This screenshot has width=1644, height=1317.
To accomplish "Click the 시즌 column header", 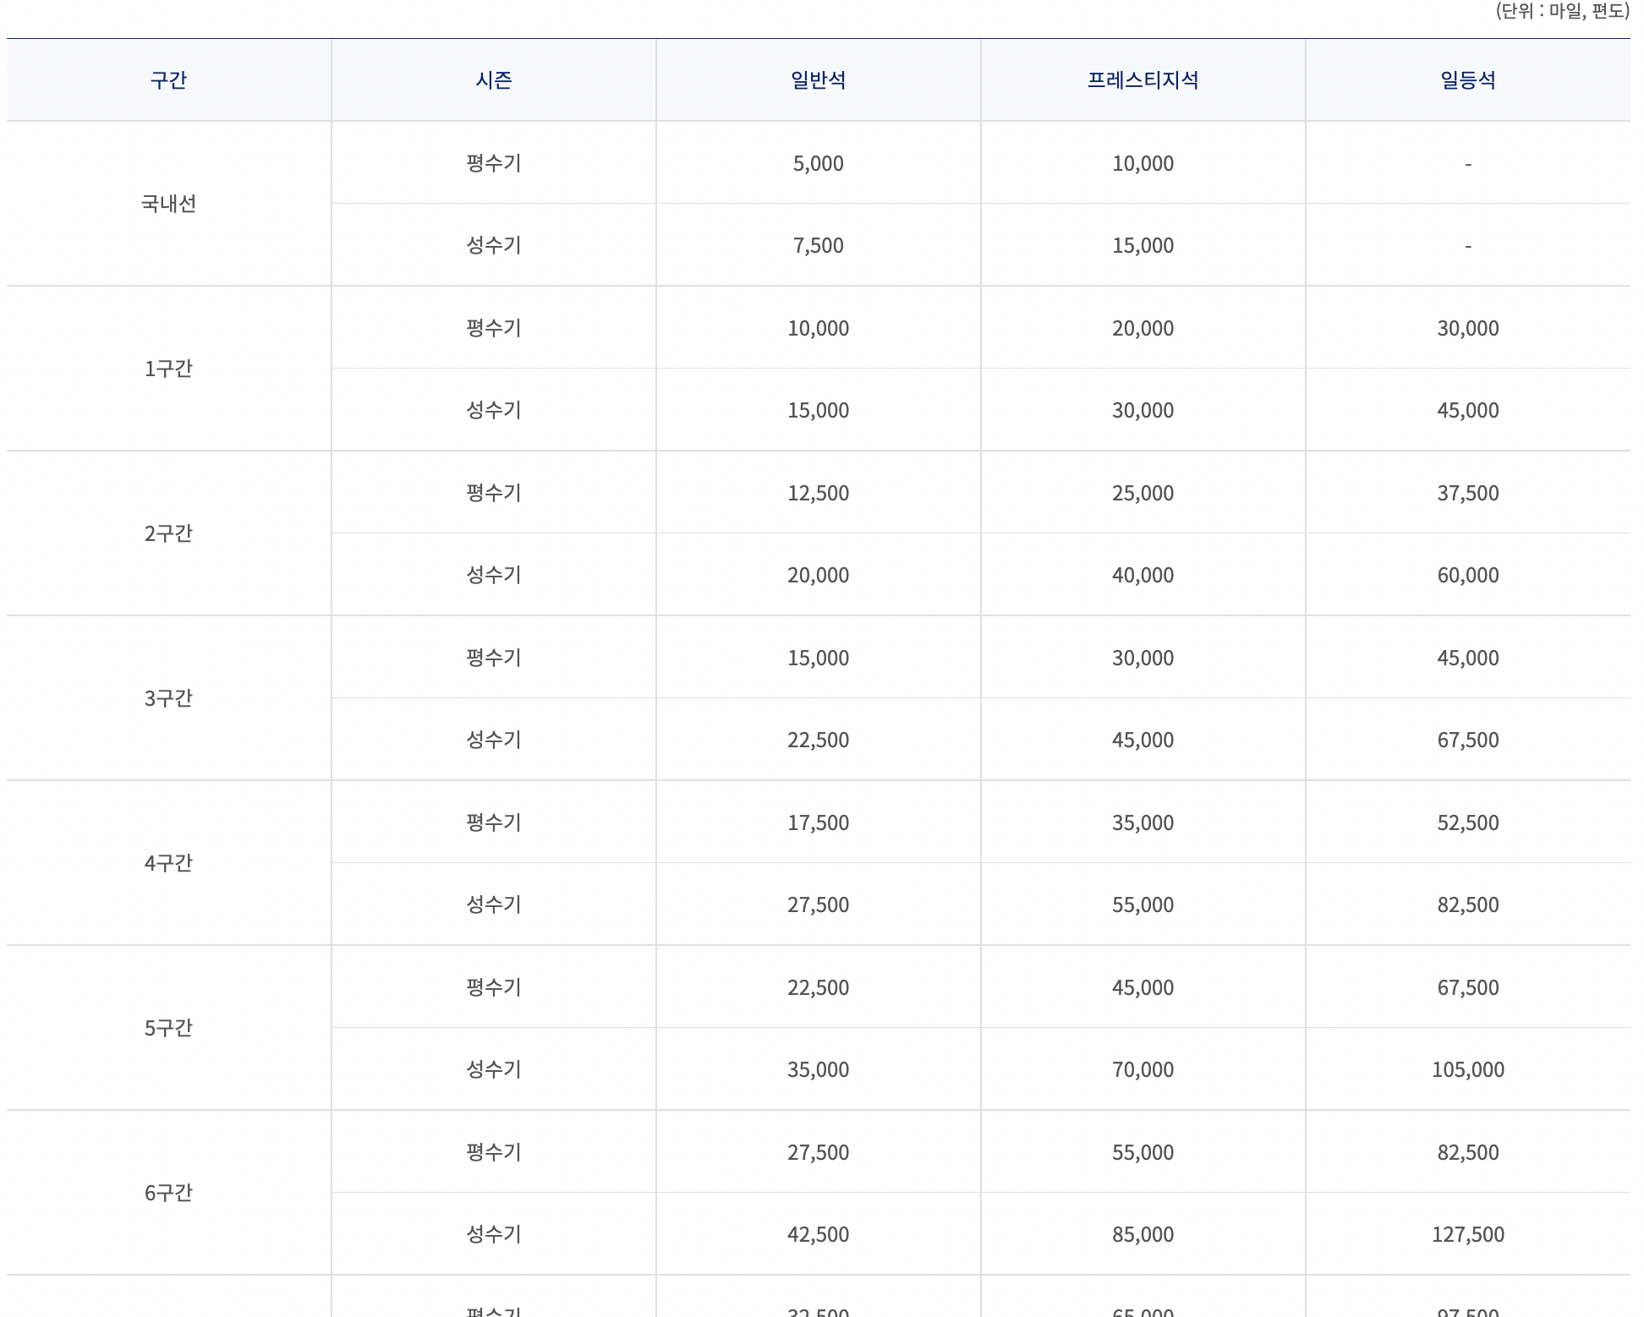I will tap(493, 80).
